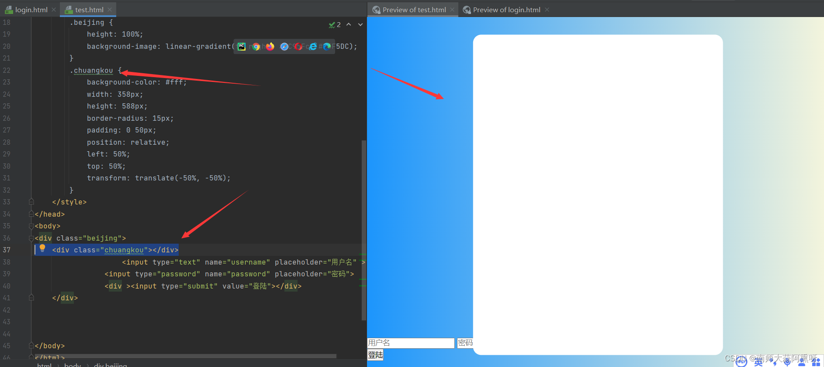Click the .beijing selector on line 18
Viewport: 824px width, 367px height.
click(87, 23)
